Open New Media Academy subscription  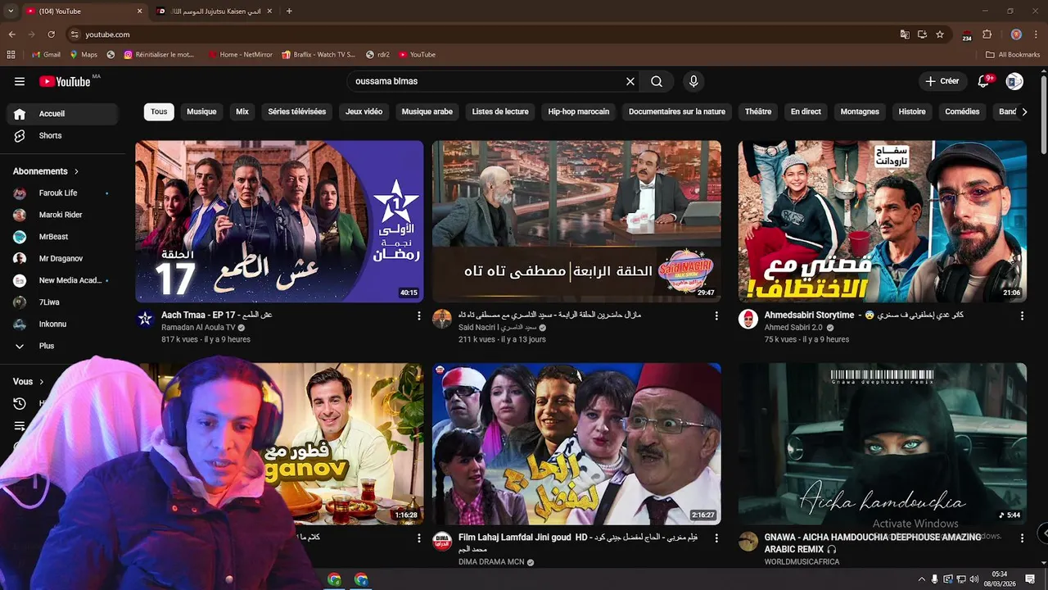(62, 280)
